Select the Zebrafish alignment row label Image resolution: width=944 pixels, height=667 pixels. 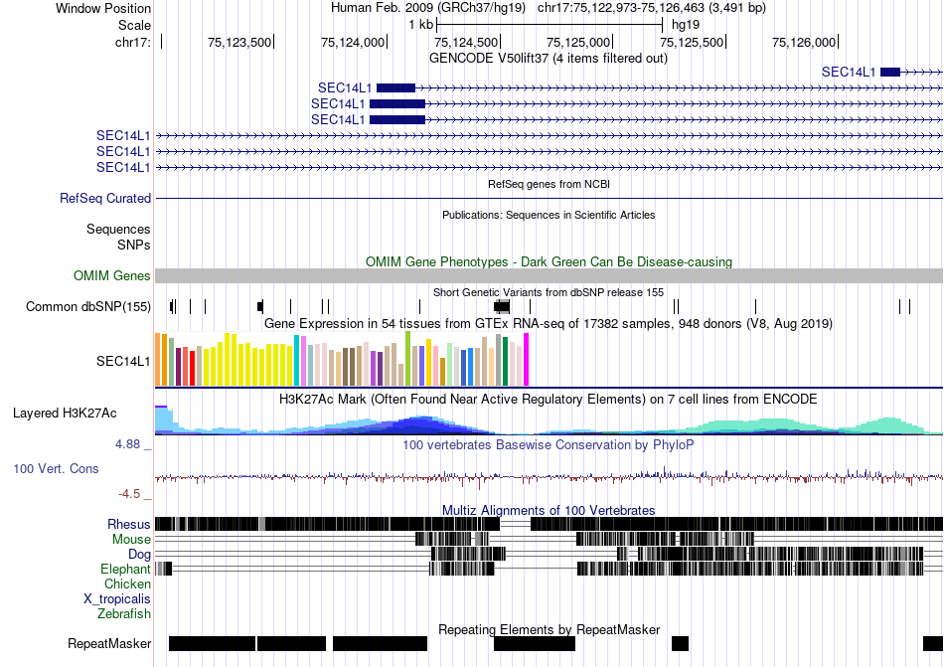[x=124, y=614]
